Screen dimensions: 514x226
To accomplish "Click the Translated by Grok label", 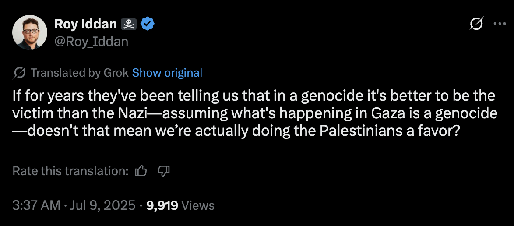I will click(x=79, y=73).
